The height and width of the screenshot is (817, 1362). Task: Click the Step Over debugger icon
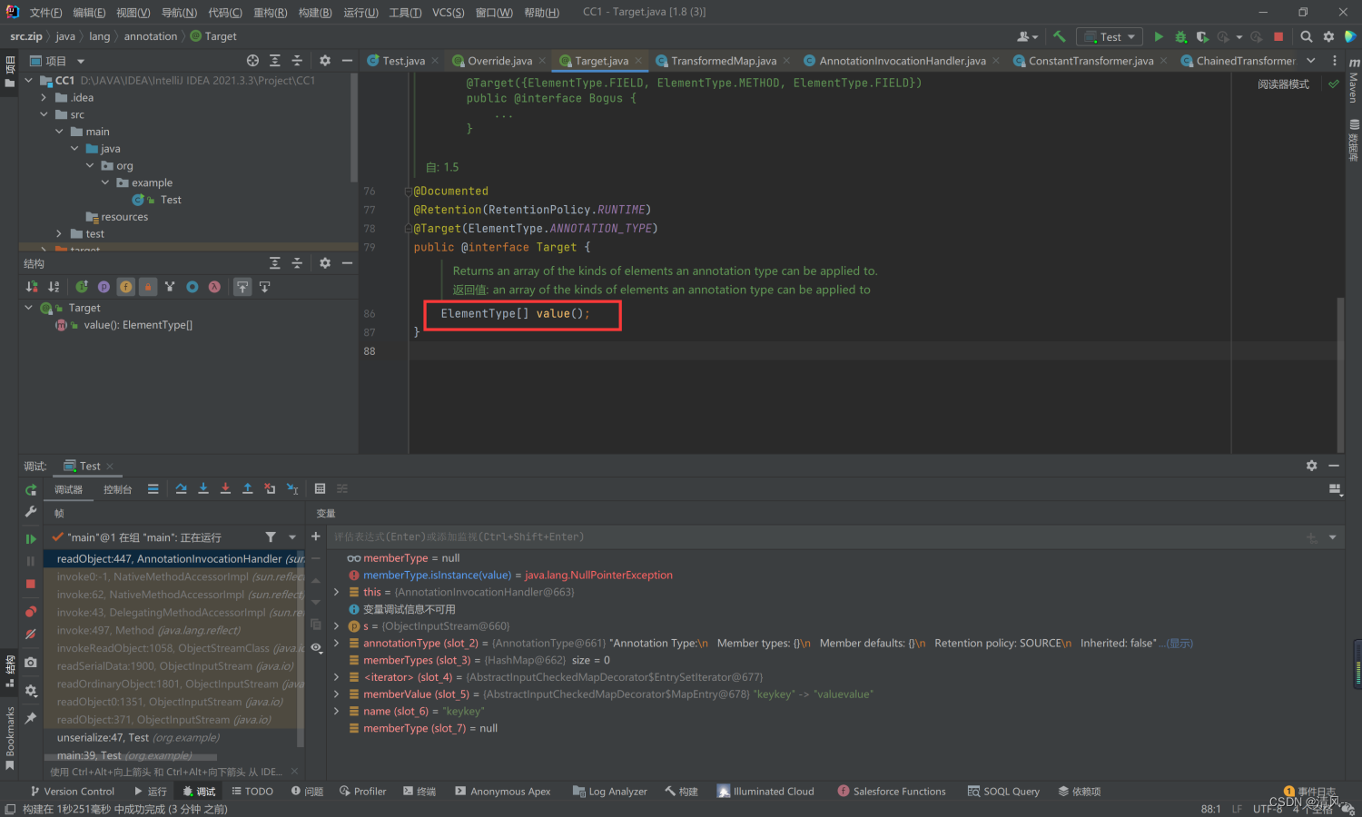click(x=181, y=488)
